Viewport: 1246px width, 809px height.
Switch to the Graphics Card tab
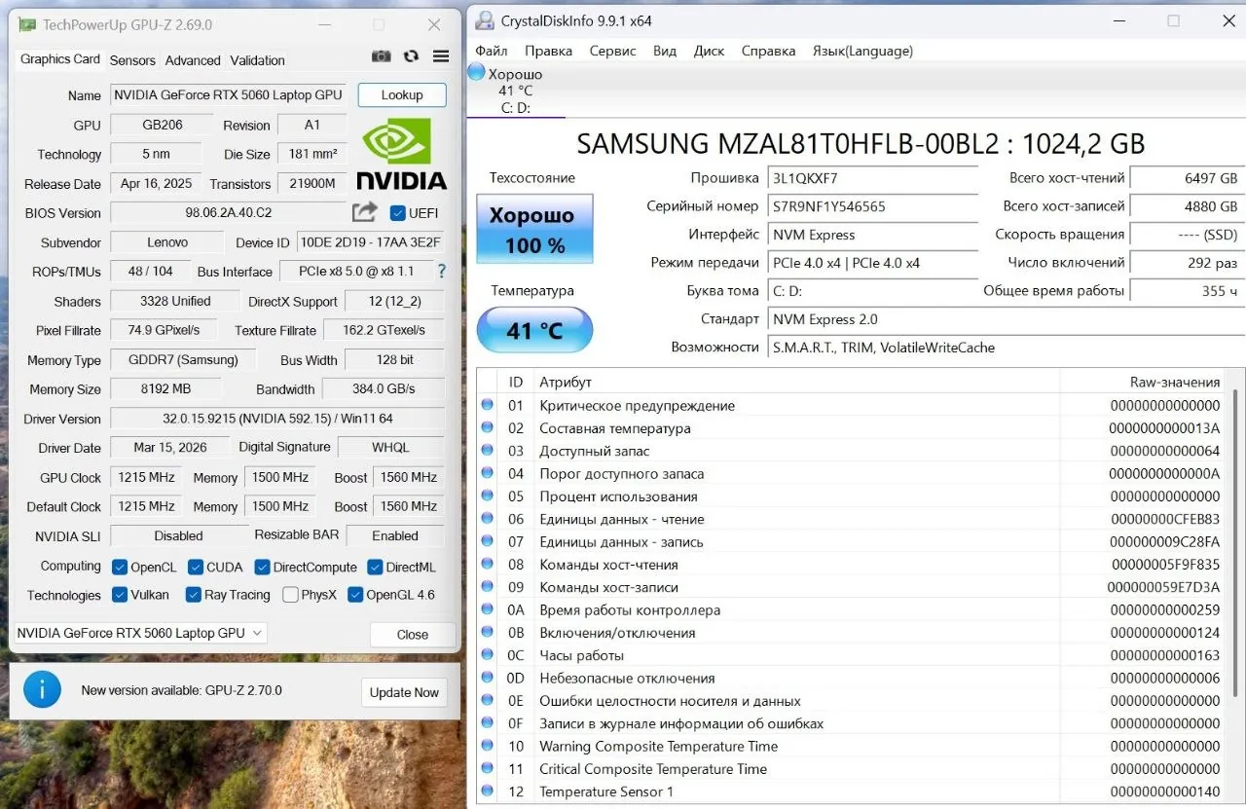pyautogui.click(x=60, y=58)
